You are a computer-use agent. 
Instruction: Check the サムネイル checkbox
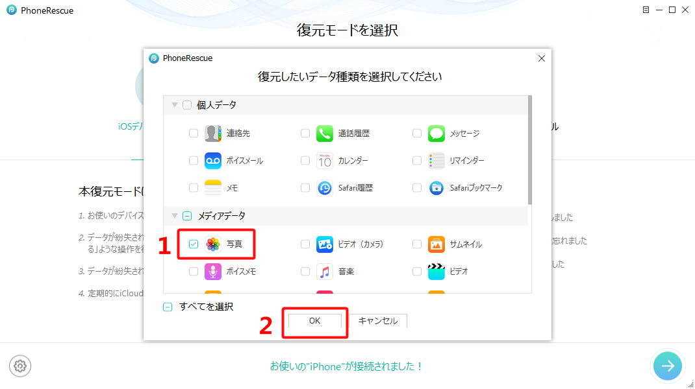(x=416, y=244)
